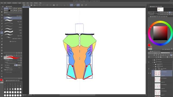Open CLIP STUDIO launcher icon in command bar

click(24, 5)
